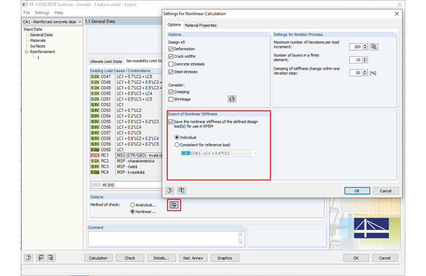Select reinforcement group 1 in tree
The height and width of the screenshot is (276, 426).
pos(38,57)
